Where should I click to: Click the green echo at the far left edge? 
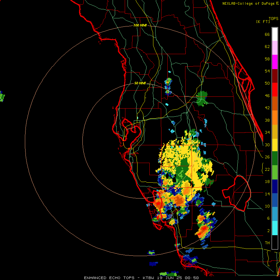2,96
